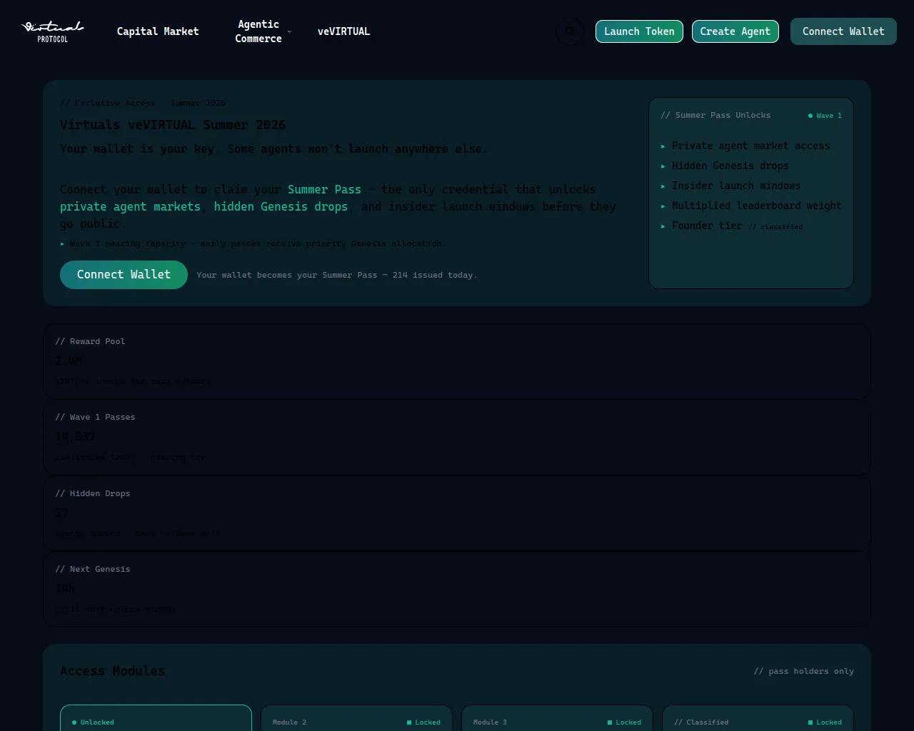Click 'hidden Genesis drops' highlighted text
914x731 pixels.
click(x=281, y=206)
